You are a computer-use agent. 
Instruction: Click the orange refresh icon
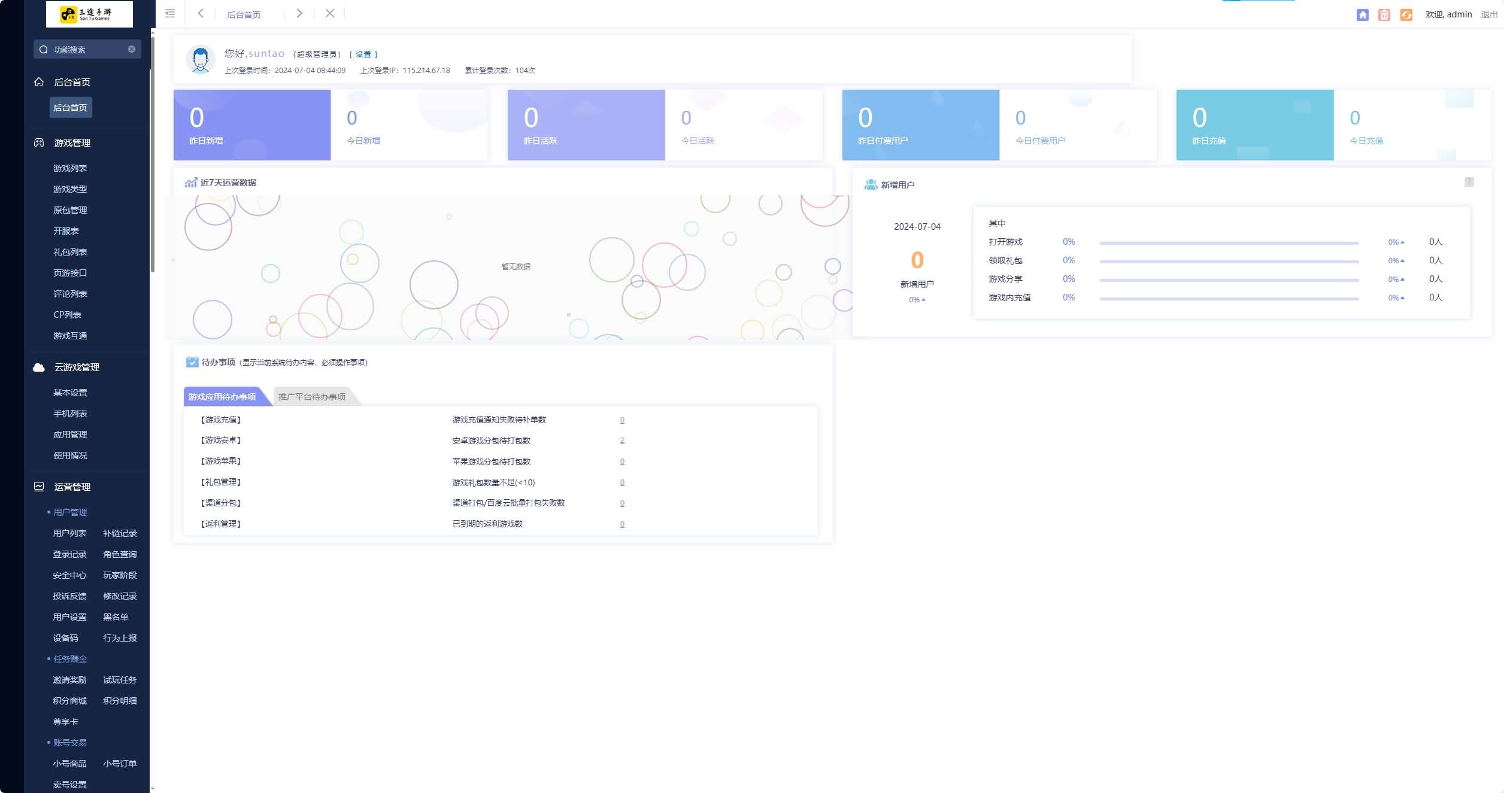[x=1406, y=15]
